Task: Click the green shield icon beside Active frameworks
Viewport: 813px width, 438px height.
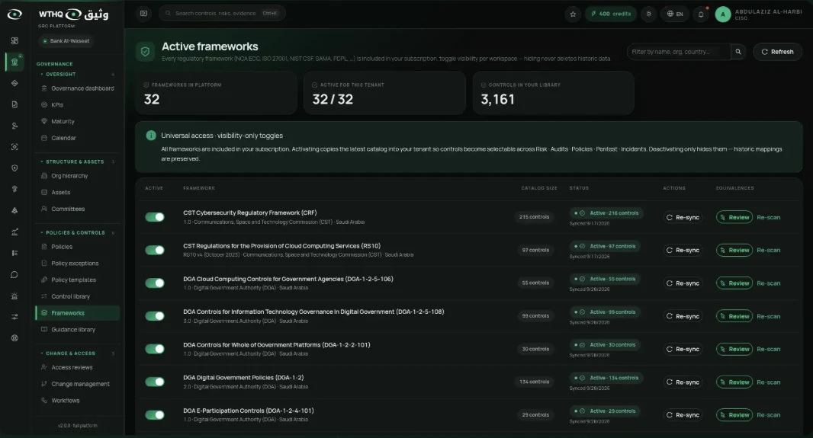Action: pyautogui.click(x=145, y=52)
